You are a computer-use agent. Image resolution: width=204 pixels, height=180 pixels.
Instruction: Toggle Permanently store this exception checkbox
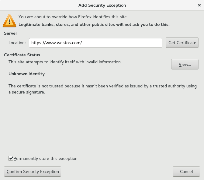11,158
